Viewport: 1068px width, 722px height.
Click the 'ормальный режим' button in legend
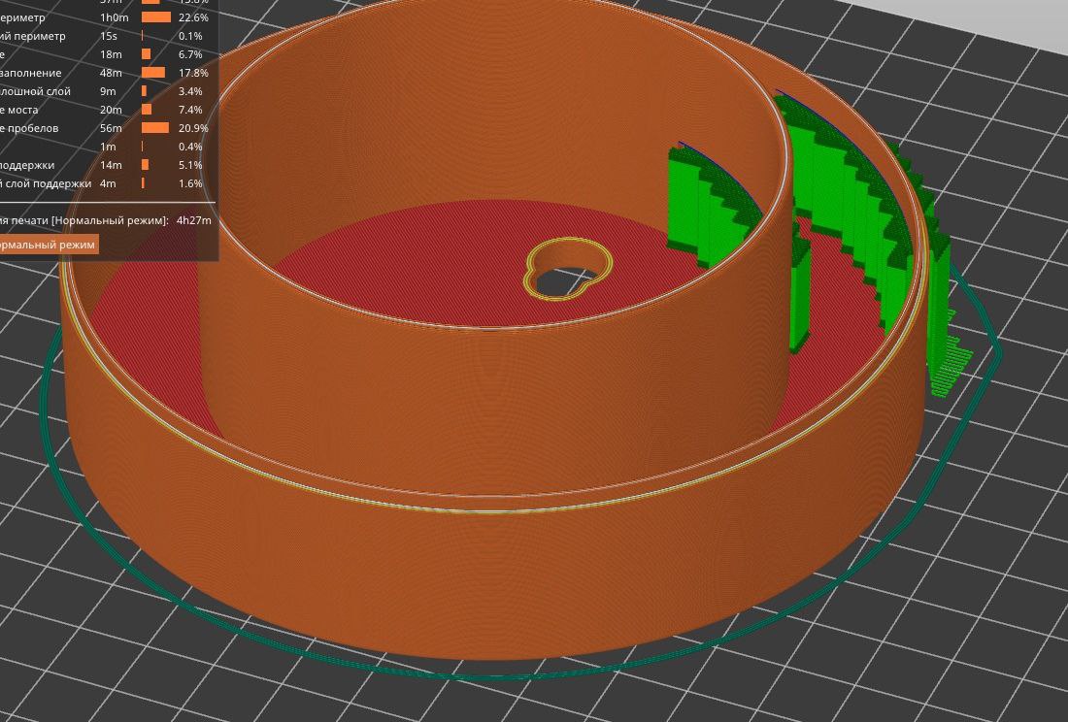click(x=48, y=245)
